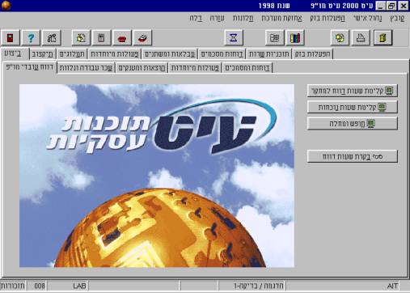Click the בקרת שעות דווח button
This screenshot has height=293, width=410.
352,156
